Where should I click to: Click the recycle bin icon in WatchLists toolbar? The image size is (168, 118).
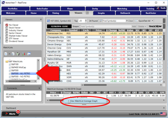[18, 54]
